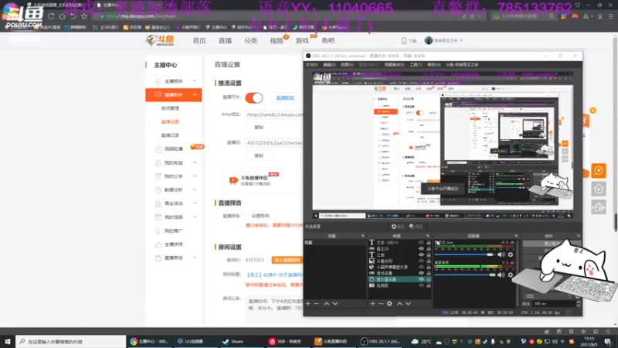
Task: Open 视频 in the Douyu navigation
Action: click(277, 41)
